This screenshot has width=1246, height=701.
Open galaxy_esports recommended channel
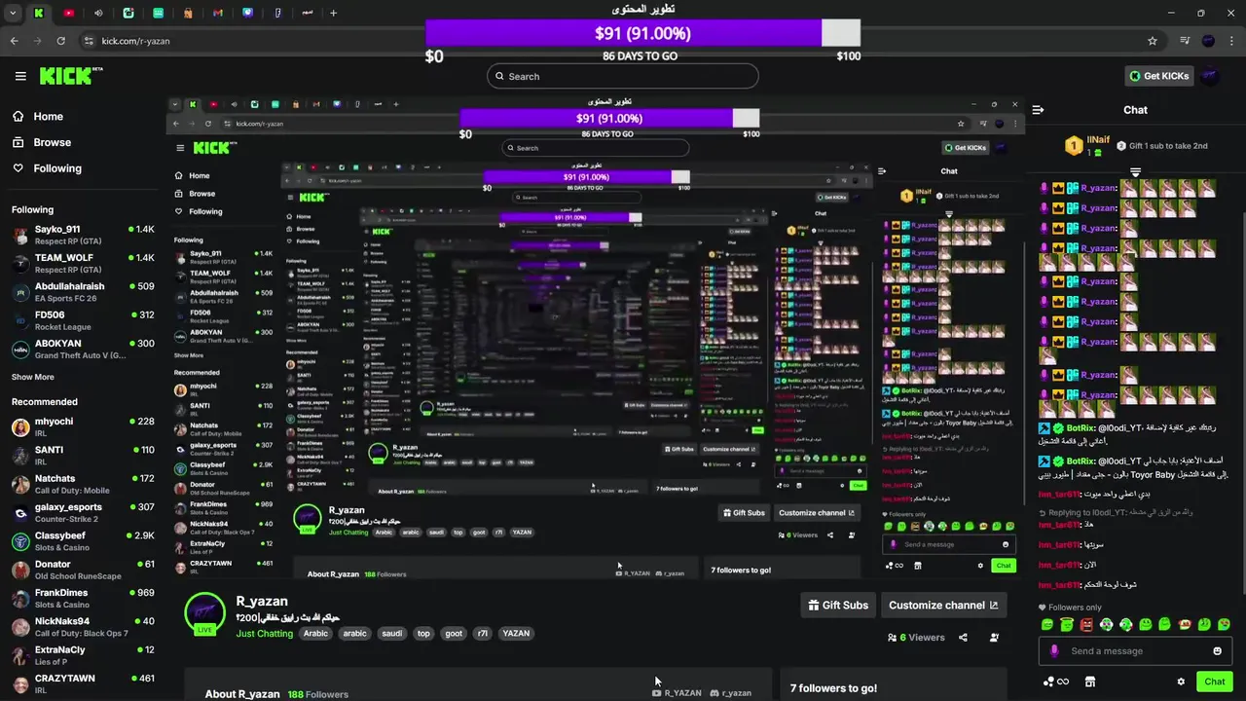pyautogui.click(x=83, y=512)
